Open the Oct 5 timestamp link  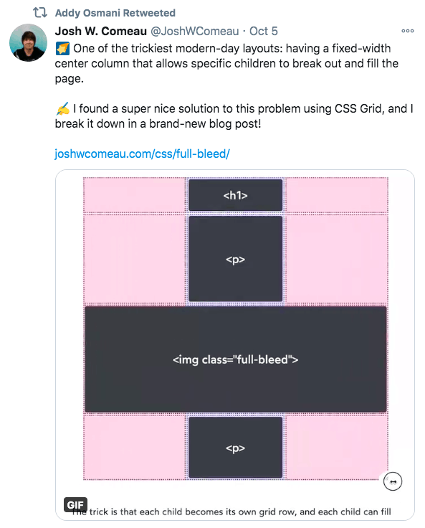click(264, 31)
